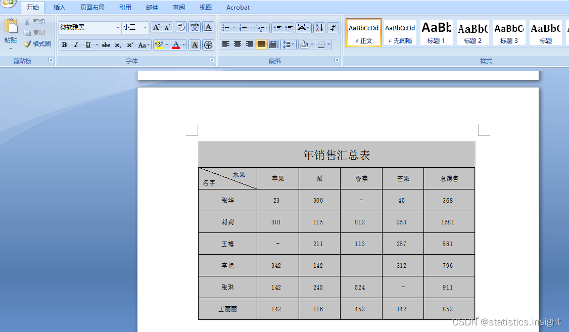Open the 邮件 tab
Viewport: 569px width, 332px height.
[152, 7]
